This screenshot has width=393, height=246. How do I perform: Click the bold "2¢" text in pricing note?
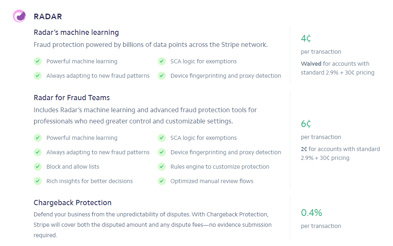pos(304,149)
